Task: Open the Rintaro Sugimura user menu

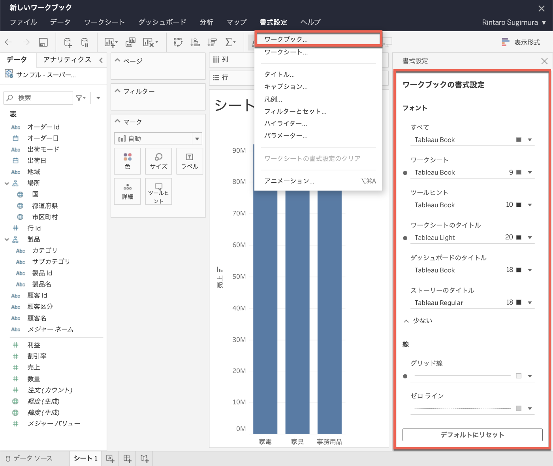Action: [514, 22]
